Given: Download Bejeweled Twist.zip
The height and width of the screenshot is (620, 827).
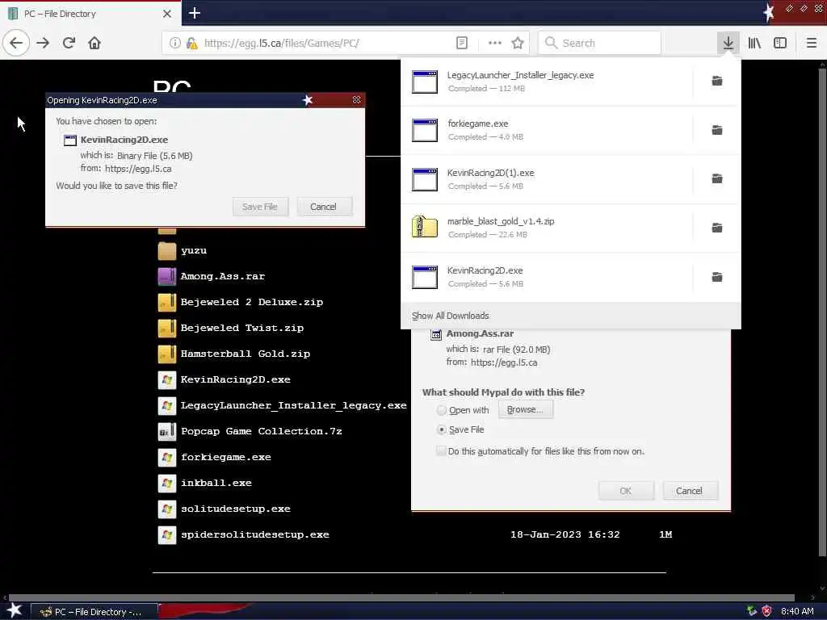Looking at the screenshot, I should click(x=242, y=328).
